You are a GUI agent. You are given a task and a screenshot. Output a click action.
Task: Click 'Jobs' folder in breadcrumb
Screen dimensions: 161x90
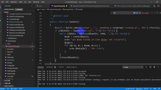click(x=43, y=9)
